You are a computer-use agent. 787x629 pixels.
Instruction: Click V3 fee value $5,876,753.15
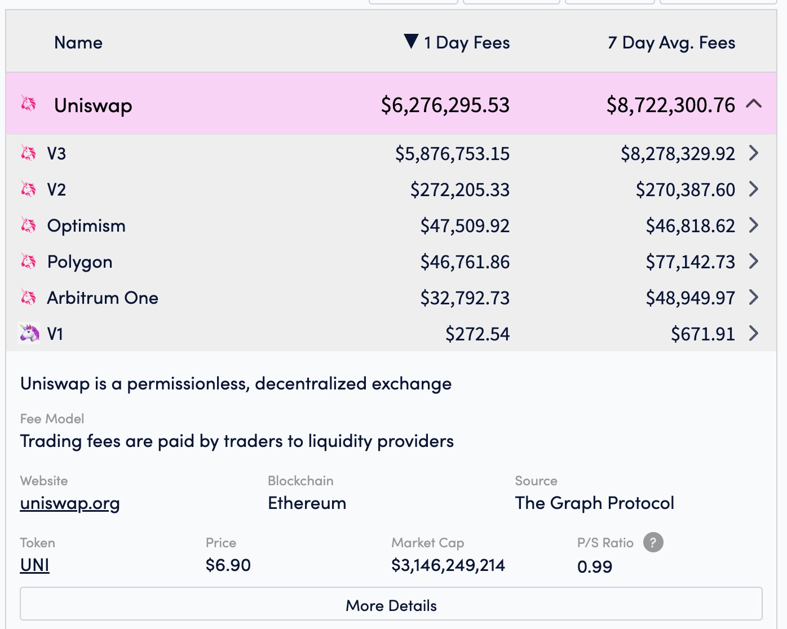453,154
